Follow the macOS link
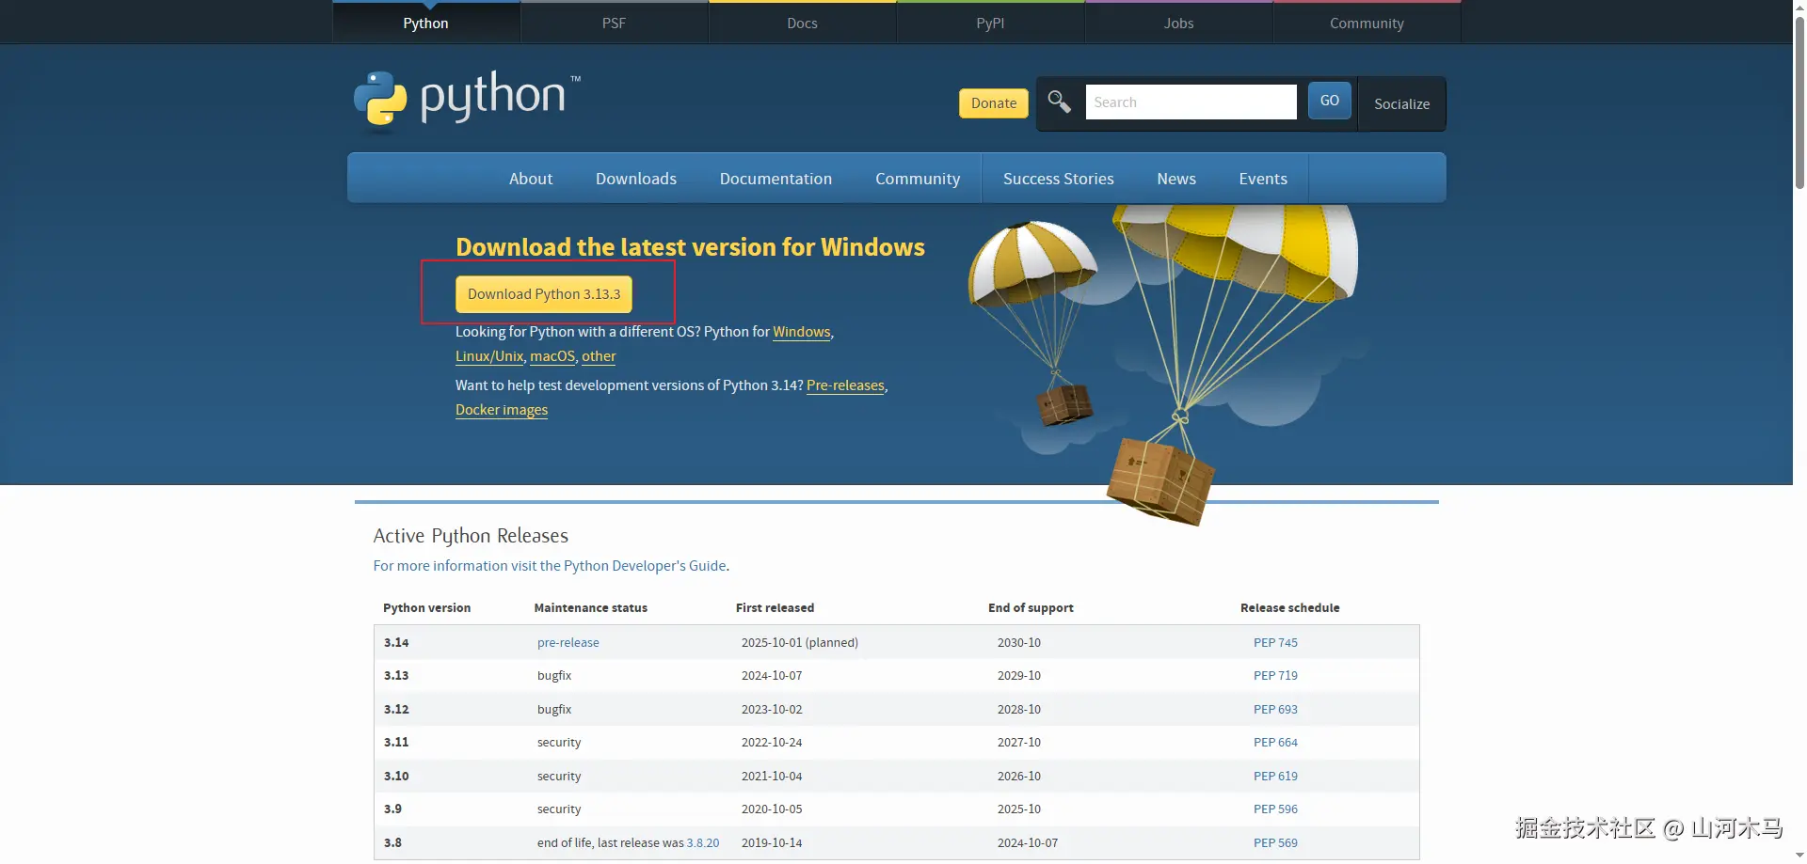The height and width of the screenshot is (864, 1807). coord(552,356)
